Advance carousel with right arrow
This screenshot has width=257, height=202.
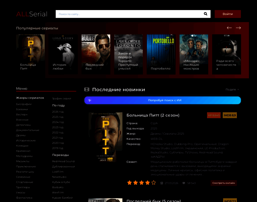[x=238, y=28]
